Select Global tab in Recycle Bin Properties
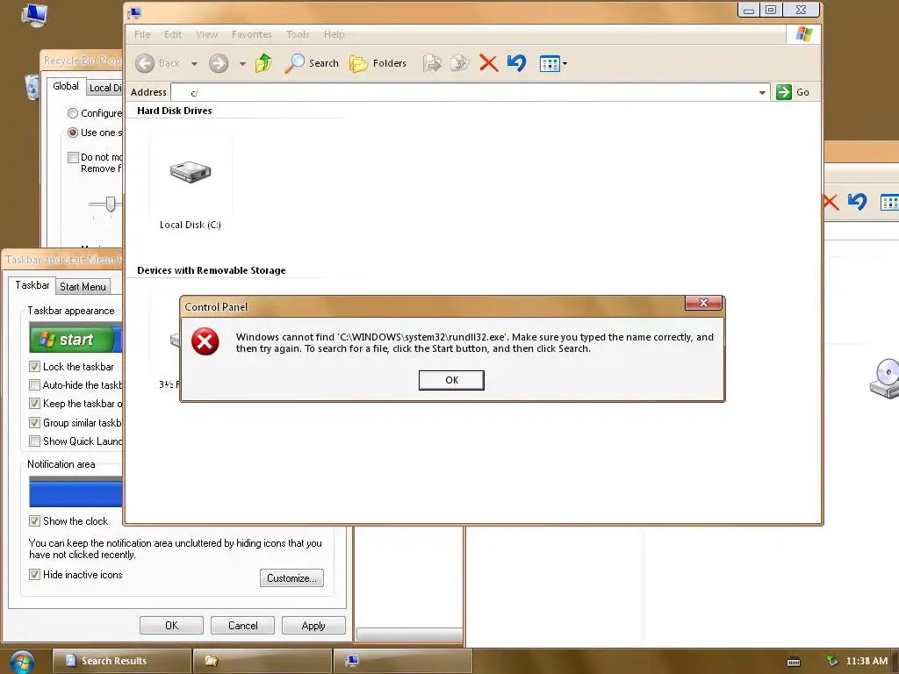The width and height of the screenshot is (899, 674). click(66, 86)
